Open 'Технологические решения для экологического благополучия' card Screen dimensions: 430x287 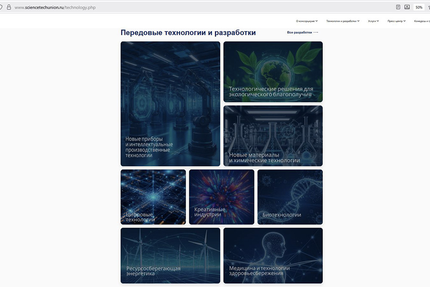click(x=273, y=71)
